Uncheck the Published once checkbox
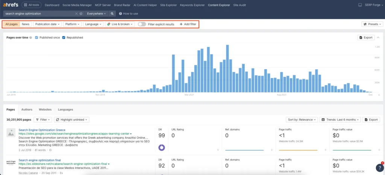The width and height of the screenshot is (385, 175). pyautogui.click(x=36, y=38)
